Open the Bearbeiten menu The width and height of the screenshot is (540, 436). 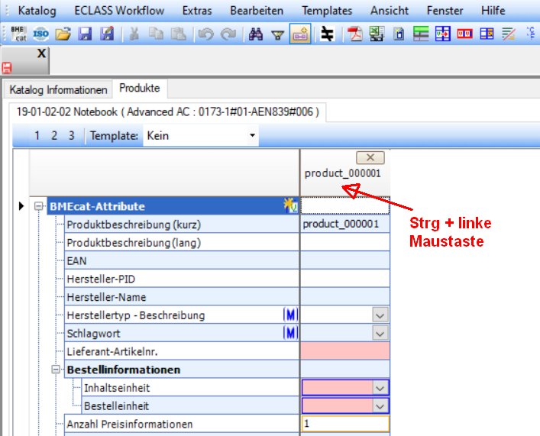257,11
